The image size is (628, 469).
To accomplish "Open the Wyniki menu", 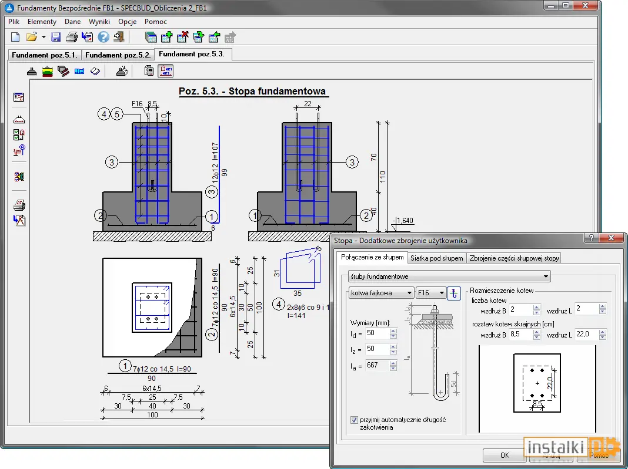I will click(99, 22).
